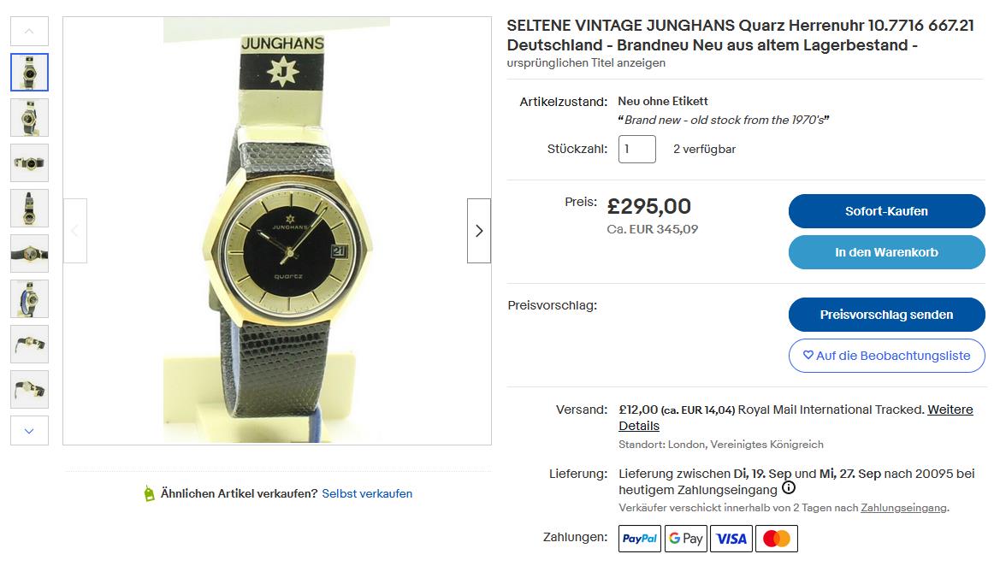Add to watchlist (Auf die Beobachtungsliste)

click(886, 356)
